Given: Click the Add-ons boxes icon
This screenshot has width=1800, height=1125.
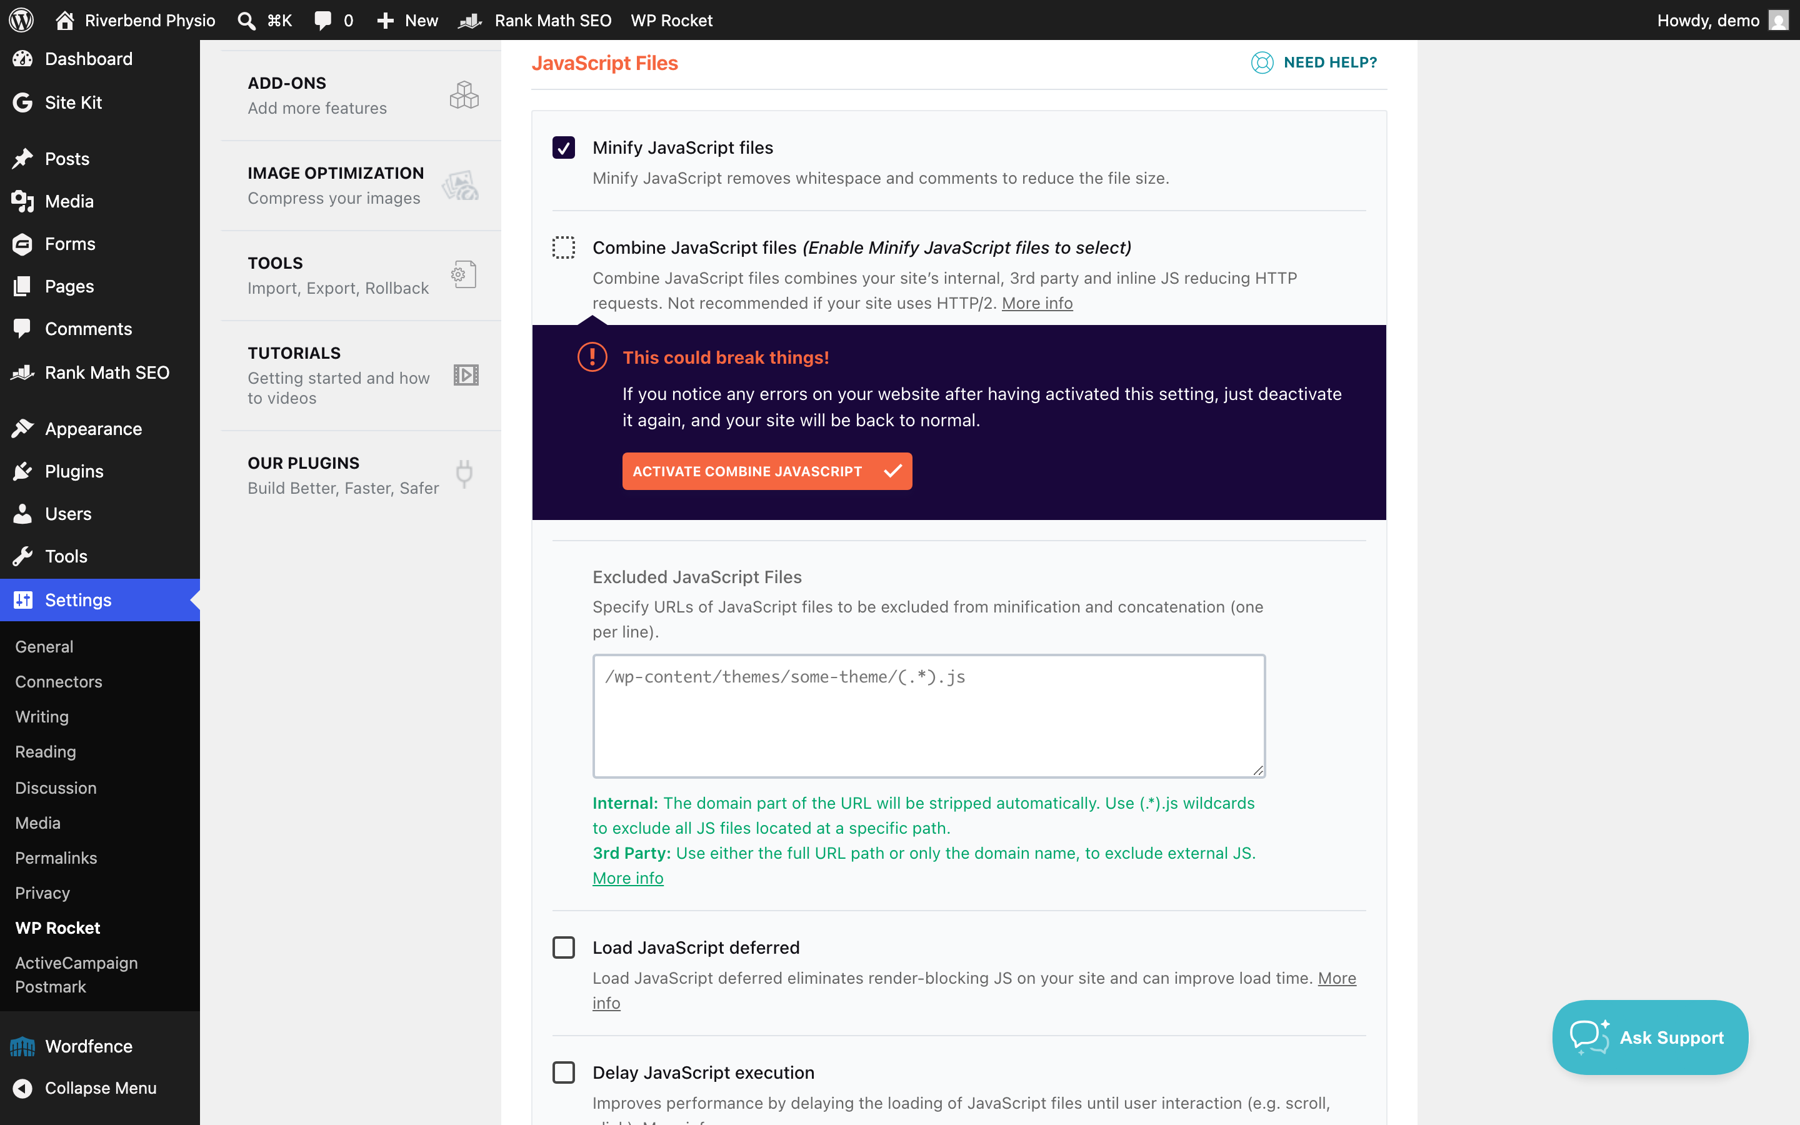Looking at the screenshot, I should click(464, 95).
